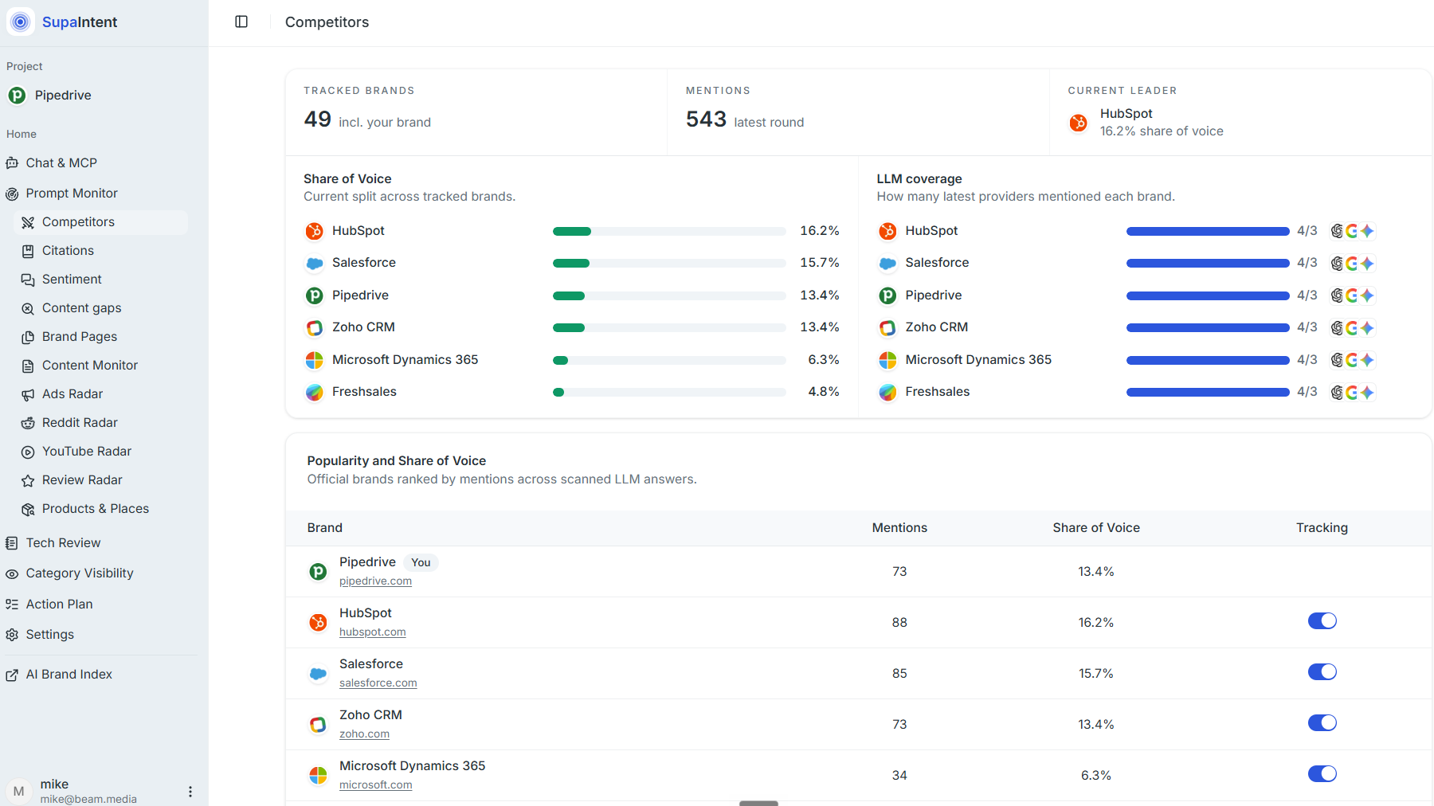Image resolution: width=1434 pixels, height=806 pixels.
Task: Turn off Zoho CRM tracking toggle
Action: click(1322, 722)
